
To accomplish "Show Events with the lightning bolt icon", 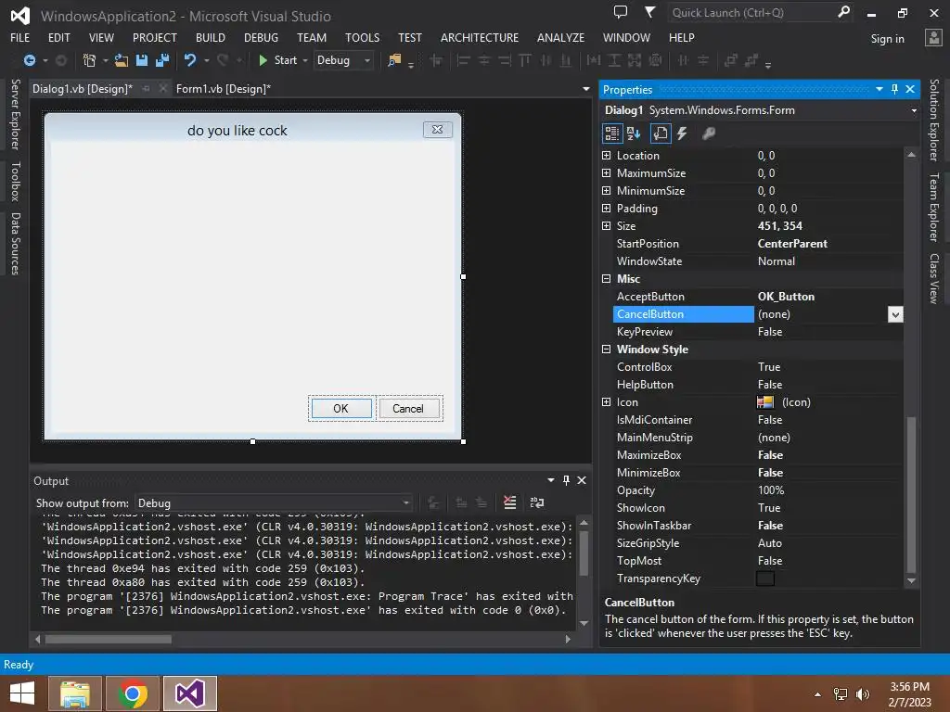I will click(683, 133).
